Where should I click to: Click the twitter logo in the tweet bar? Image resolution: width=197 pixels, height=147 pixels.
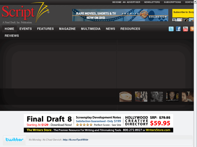click(x=14, y=139)
